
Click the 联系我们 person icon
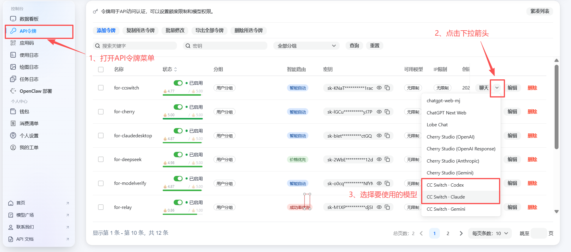(11, 227)
